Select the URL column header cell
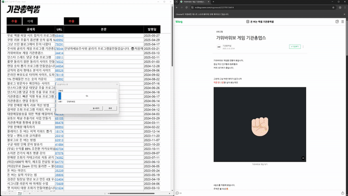 click(x=59, y=29)
